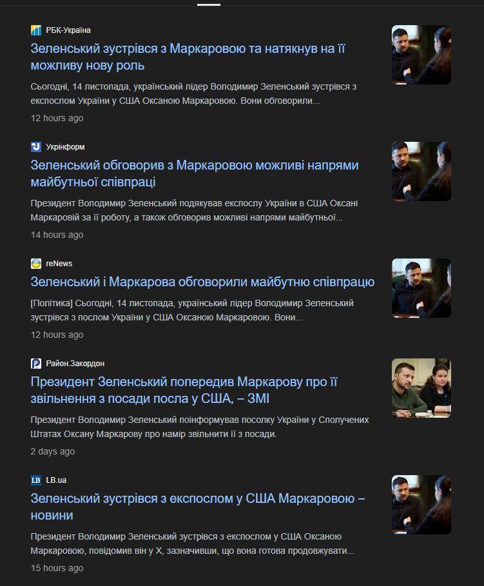The height and width of the screenshot is (586, 484).
Task: Click the РБК-Україна source favicon
Action: click(36, 30)
